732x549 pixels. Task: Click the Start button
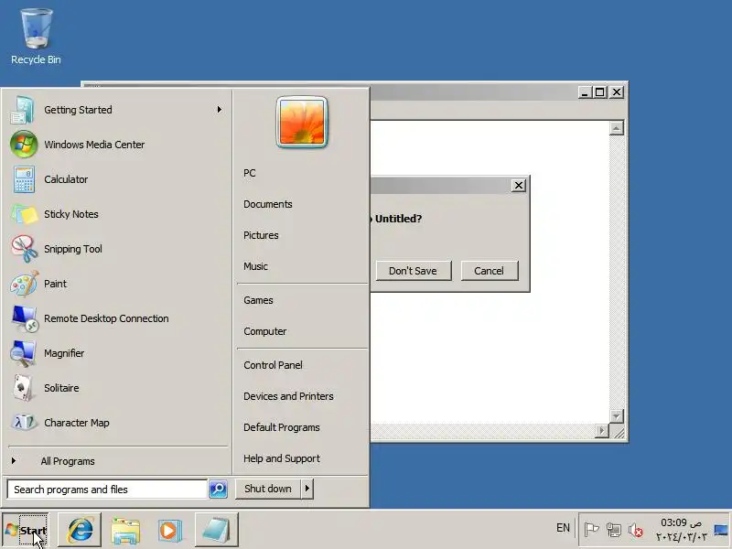(26, 530)
